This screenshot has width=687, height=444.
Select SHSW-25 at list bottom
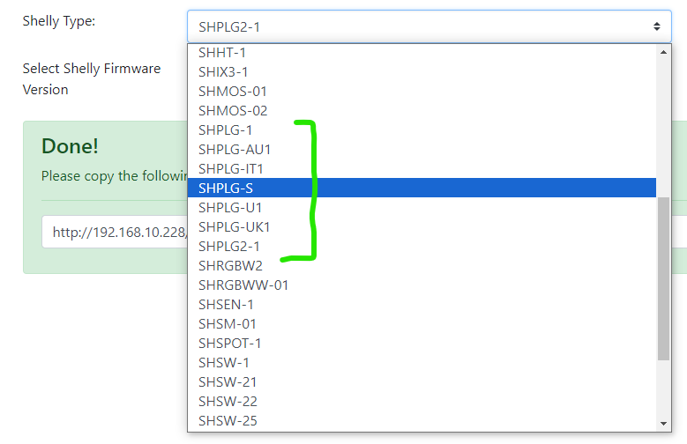(x=422, y=420)
